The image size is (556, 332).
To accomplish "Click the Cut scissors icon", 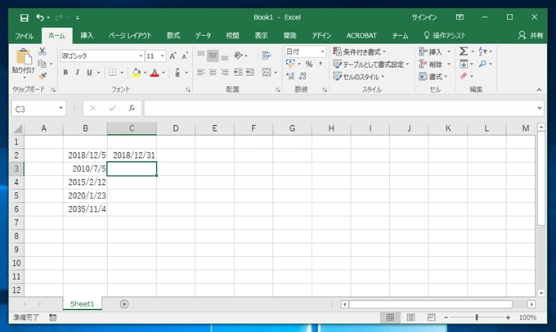I will pos(43,52).
